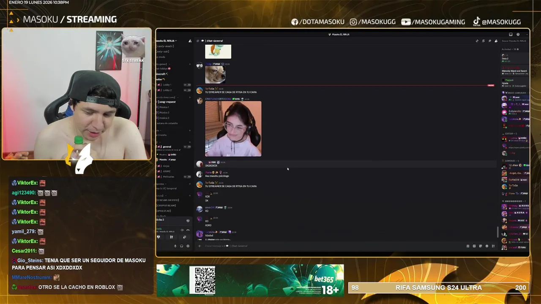Open RoMaO14 member entry in member list

515,179
